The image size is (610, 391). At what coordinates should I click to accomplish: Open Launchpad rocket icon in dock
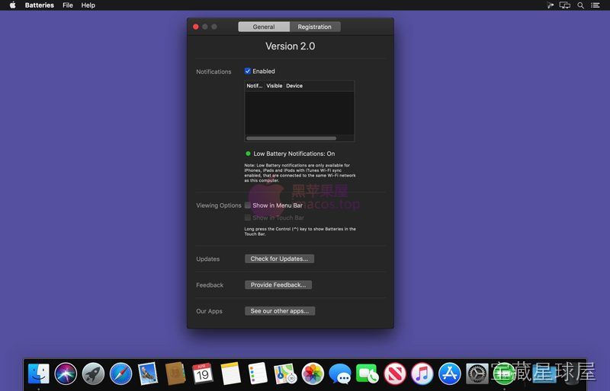coord(93,374)
